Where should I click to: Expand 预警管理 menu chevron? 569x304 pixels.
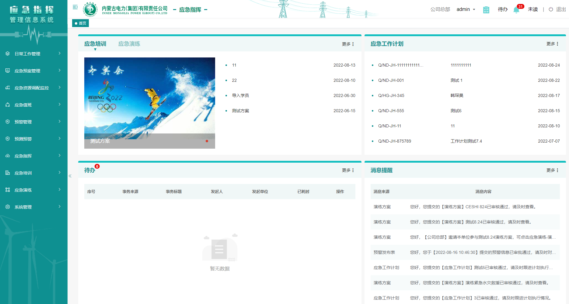pyautogui.click(x=60, y=122)
